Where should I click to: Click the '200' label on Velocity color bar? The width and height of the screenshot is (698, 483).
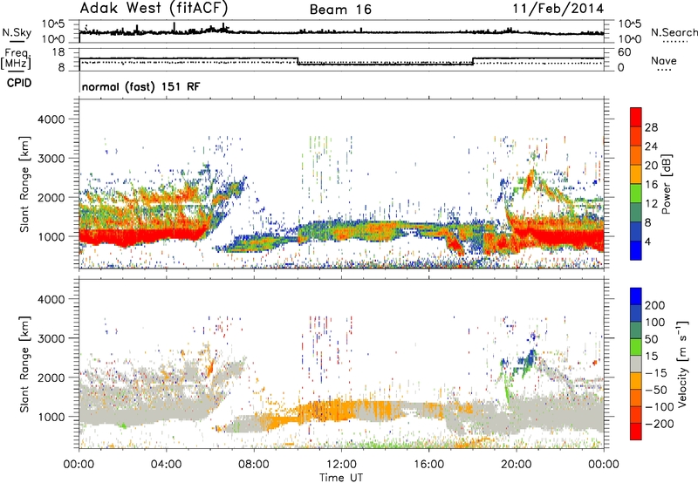(x=655, y=305)
